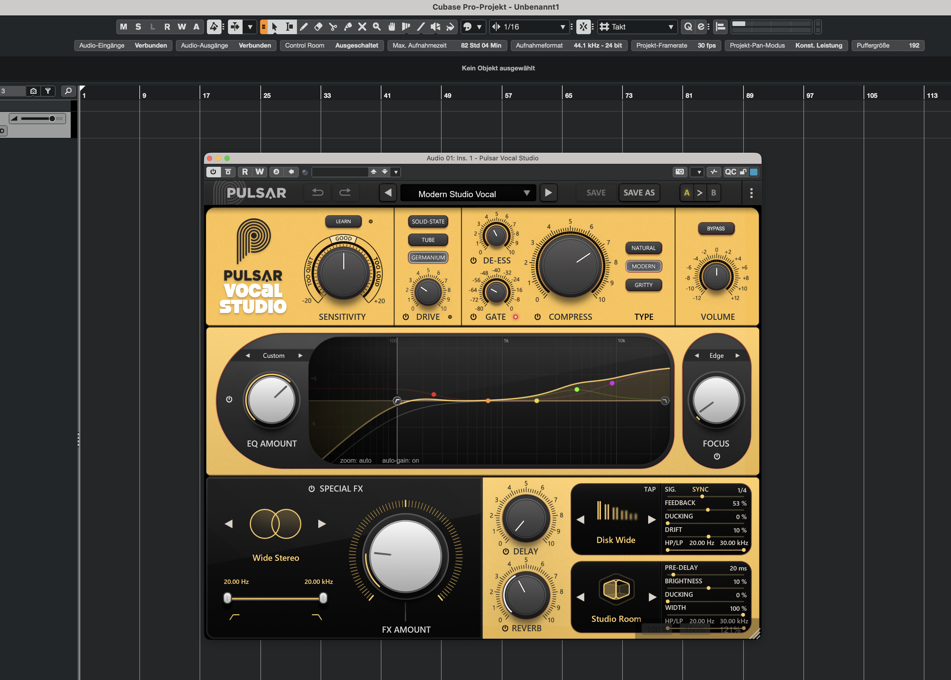Click the track filter funnel icon

click(x=48, y=91)
